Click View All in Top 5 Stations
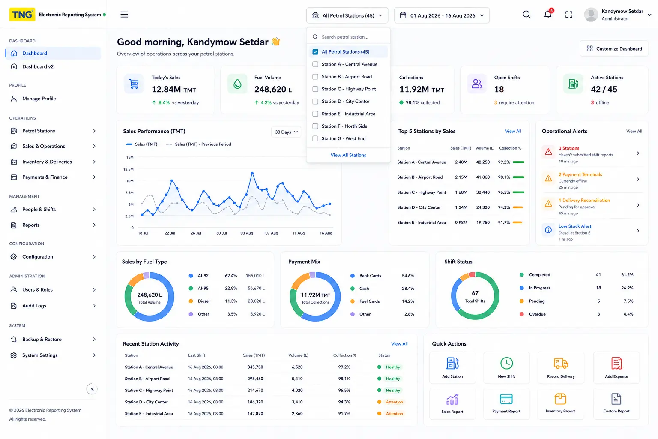The width and height of the screenshot is (658, 439). click(x=513, y=131)
